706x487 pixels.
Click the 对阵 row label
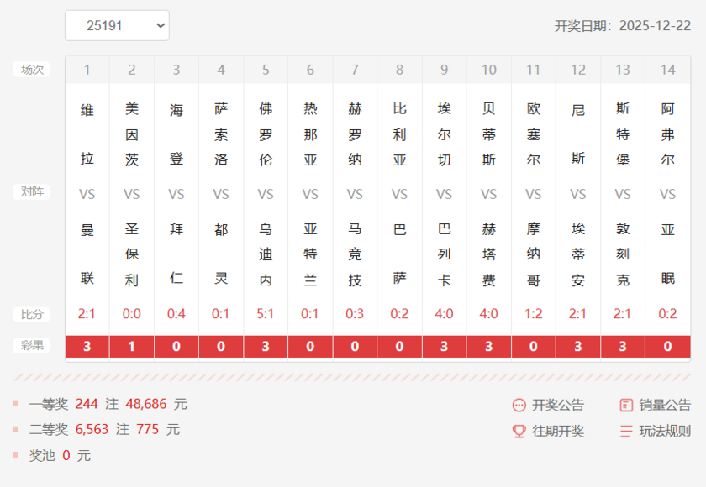click(32, 191)
